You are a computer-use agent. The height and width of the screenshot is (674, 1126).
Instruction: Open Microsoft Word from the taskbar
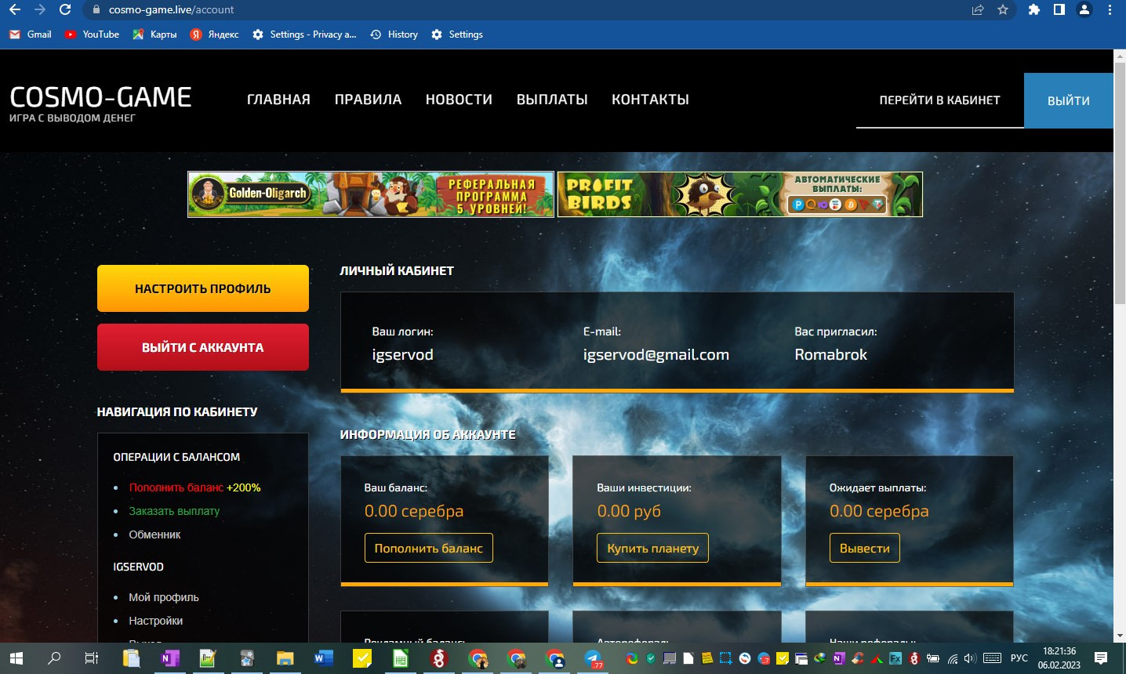pos(323,658)
